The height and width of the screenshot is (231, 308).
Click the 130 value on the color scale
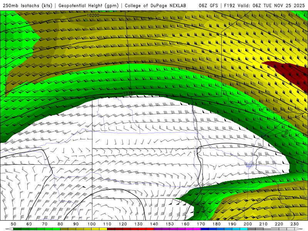pyautogui.click(x=139, y=224)
